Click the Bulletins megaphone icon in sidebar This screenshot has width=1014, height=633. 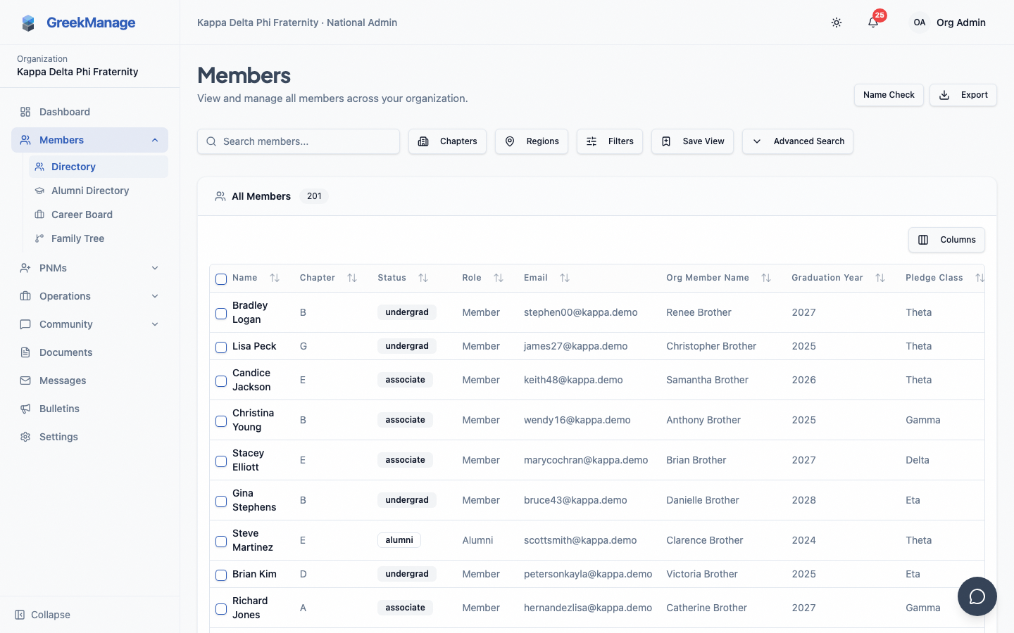(25, 409)
